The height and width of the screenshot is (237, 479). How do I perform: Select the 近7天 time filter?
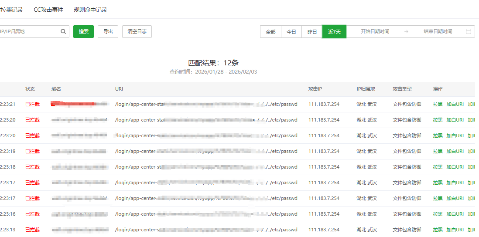tap(334, 32)
